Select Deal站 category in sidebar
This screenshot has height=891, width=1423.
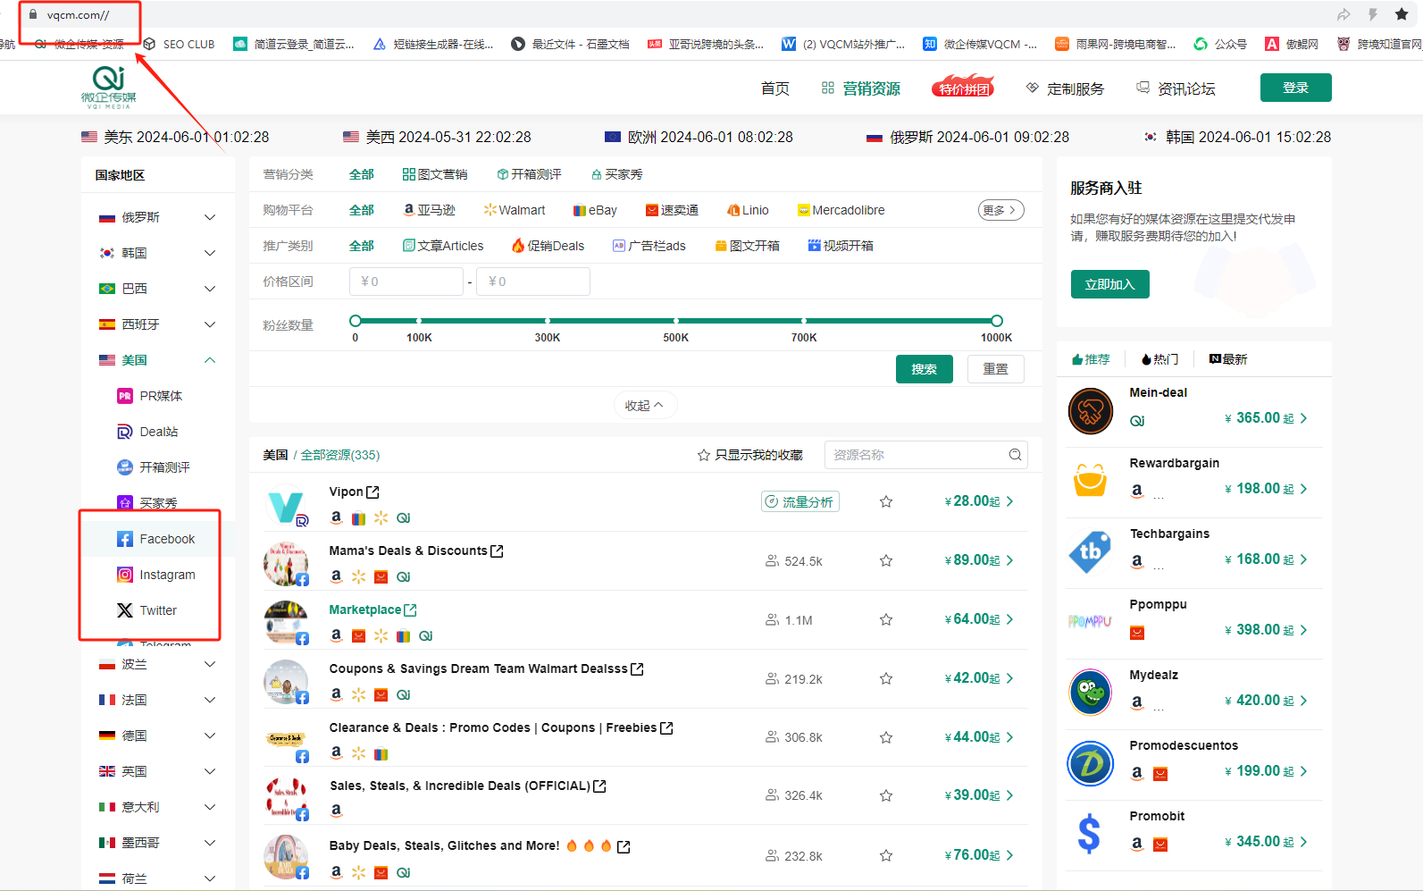148,432
